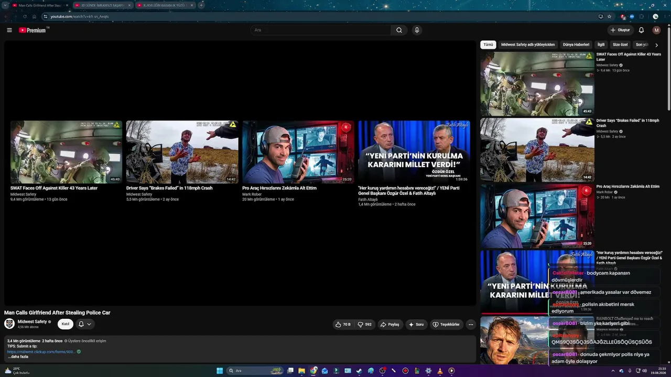Select the 'İlgili' filter chip
Image resolution: width=671 pixels, height=377 pixels.
tap(601, 45)
